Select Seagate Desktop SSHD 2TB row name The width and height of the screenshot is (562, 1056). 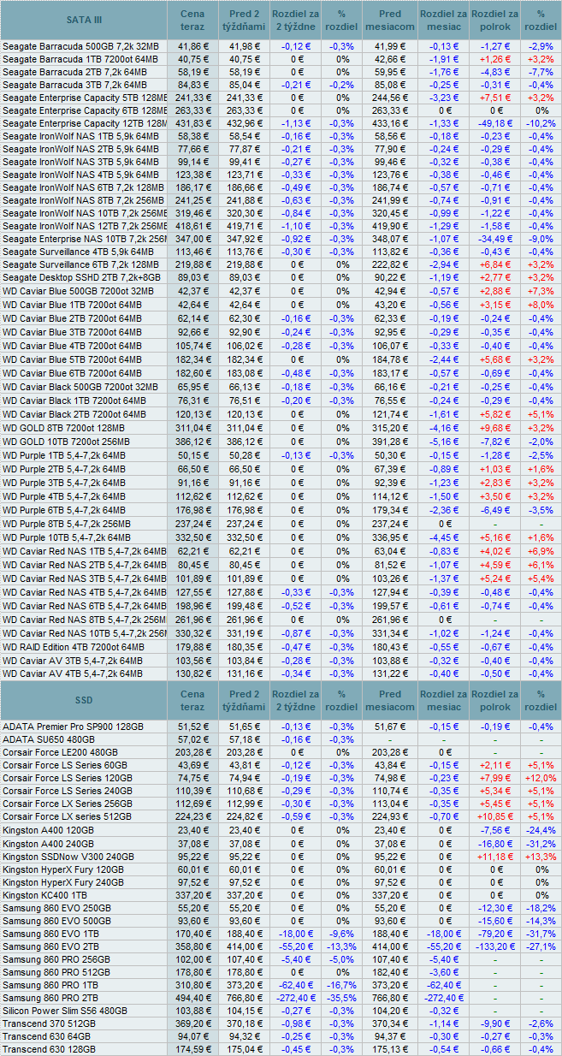click(81, 279)
